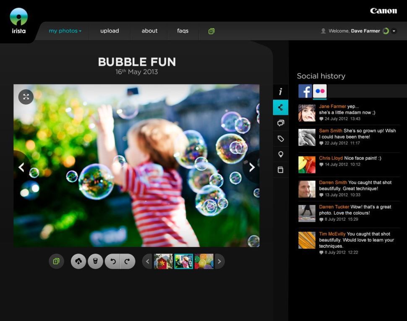Expand photo to fullscreen

[26, 97]
